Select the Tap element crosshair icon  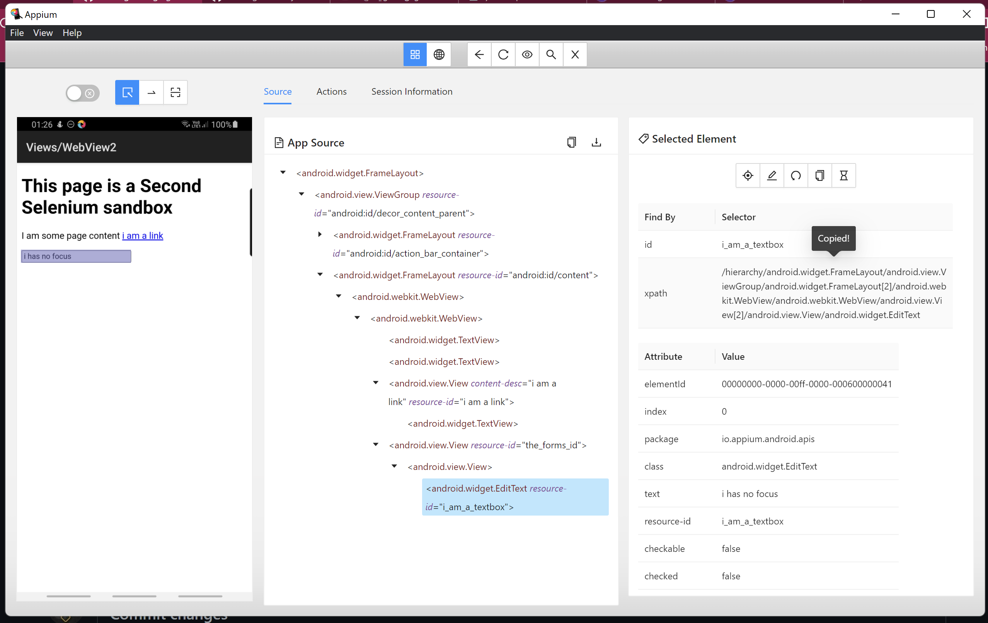click(x=748, y=175)
